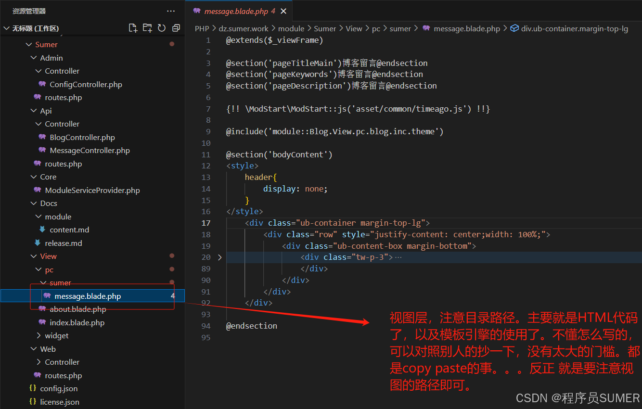Unfold the collapsed code at line 20
The width and height of the screenshot is (642, 409).
tap(220, 257)
